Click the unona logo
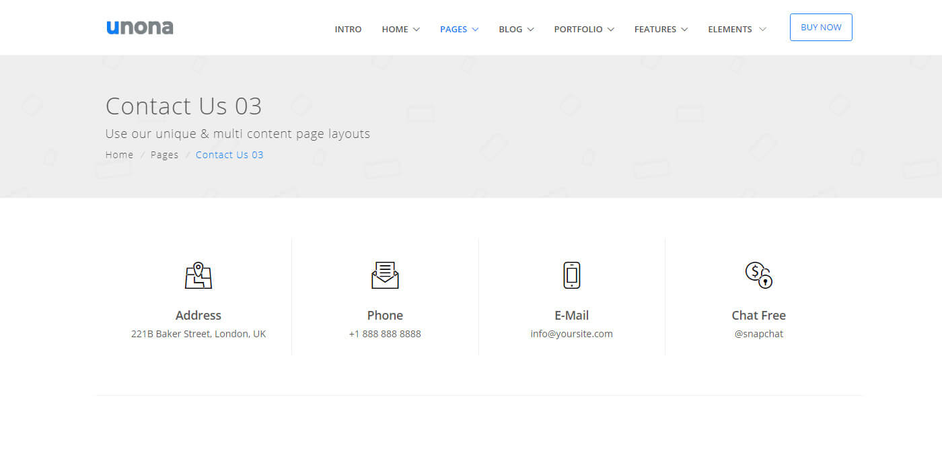The width and height of the screenshot is (942, 455). click(x=139, y=27)
